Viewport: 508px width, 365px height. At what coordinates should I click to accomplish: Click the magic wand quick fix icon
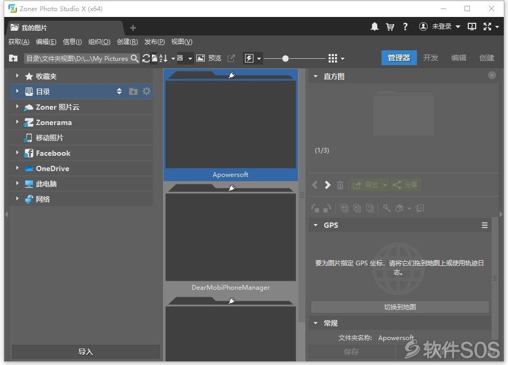[386, 208]
